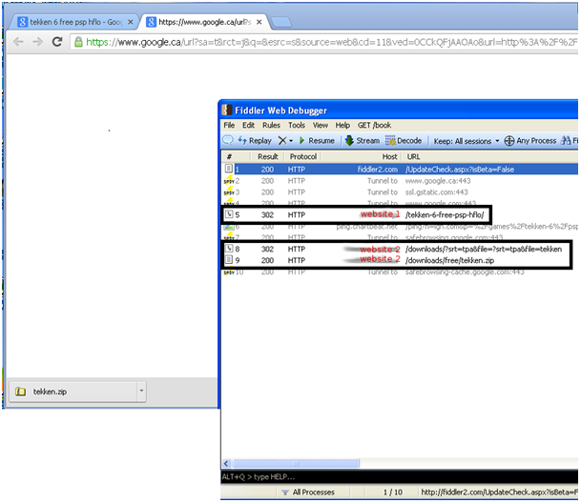Click the horizontal scrollbar thumb in Fiddler
Image resolution: width=581 pixels, height=503 pixels.
296,464
